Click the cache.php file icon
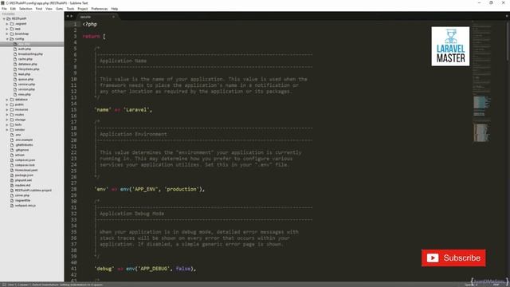The width and height of the screenshot is (510, 287). [x=15, y=59]
